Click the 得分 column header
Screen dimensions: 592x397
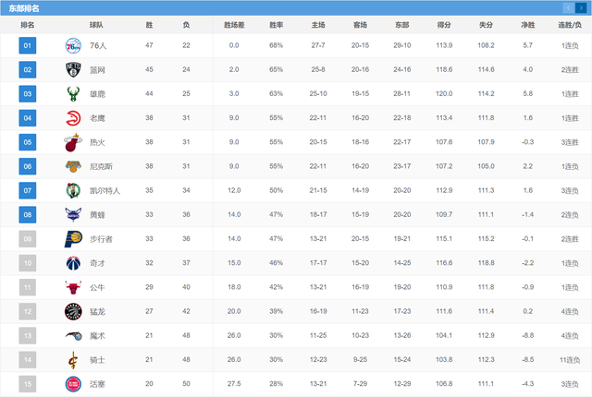(x=444, y=25)
